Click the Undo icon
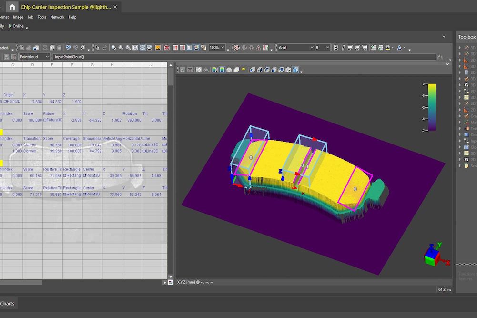Screen dimensions: 477x318 69,47
